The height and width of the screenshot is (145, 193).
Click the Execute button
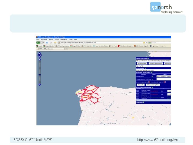tap(140, 85)
